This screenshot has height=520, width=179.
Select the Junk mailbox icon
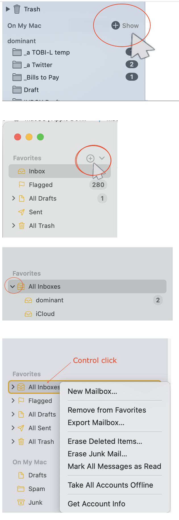coord(21,502)
